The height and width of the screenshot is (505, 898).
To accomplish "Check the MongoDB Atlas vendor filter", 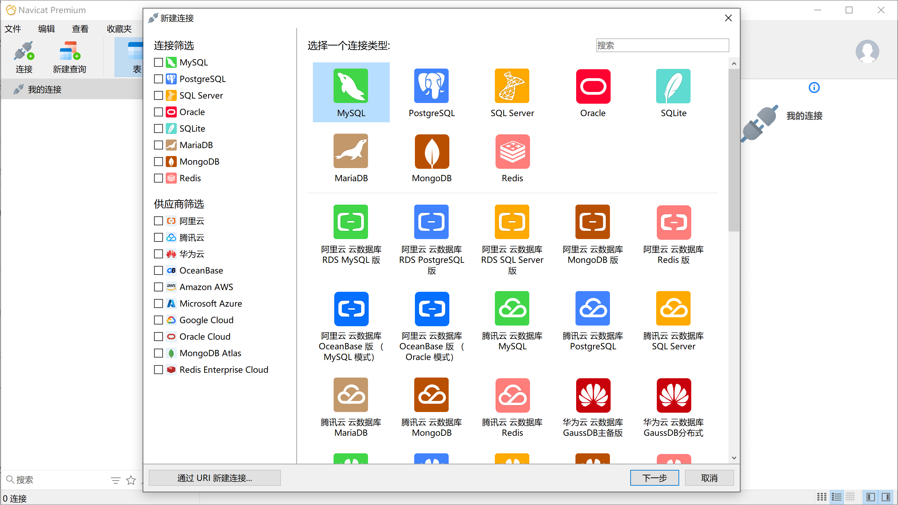I will 158,353.
